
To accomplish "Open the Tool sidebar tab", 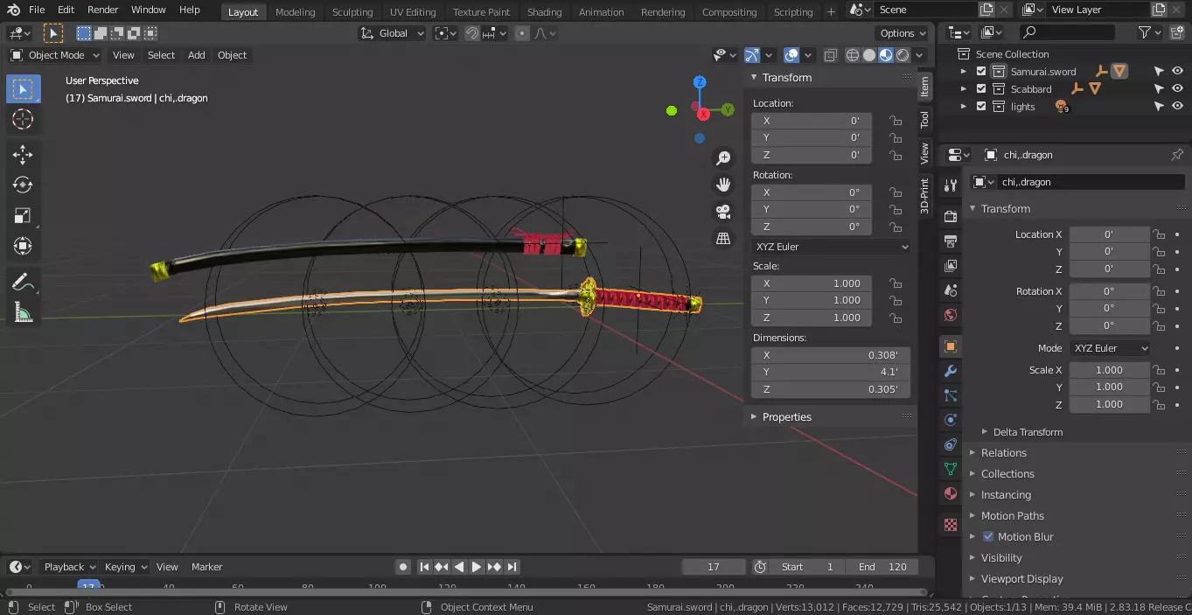I will [924, 119].
